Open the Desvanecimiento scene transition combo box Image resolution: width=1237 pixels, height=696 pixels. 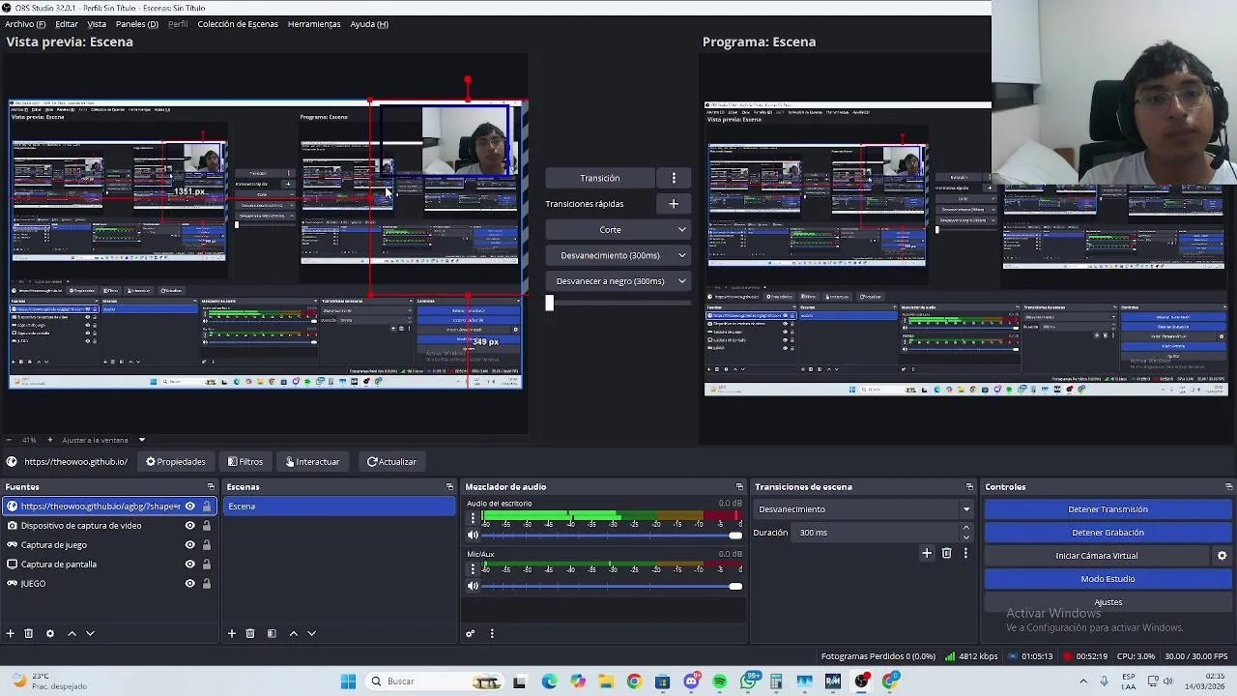pyautogui.click(x=864, y=509)
